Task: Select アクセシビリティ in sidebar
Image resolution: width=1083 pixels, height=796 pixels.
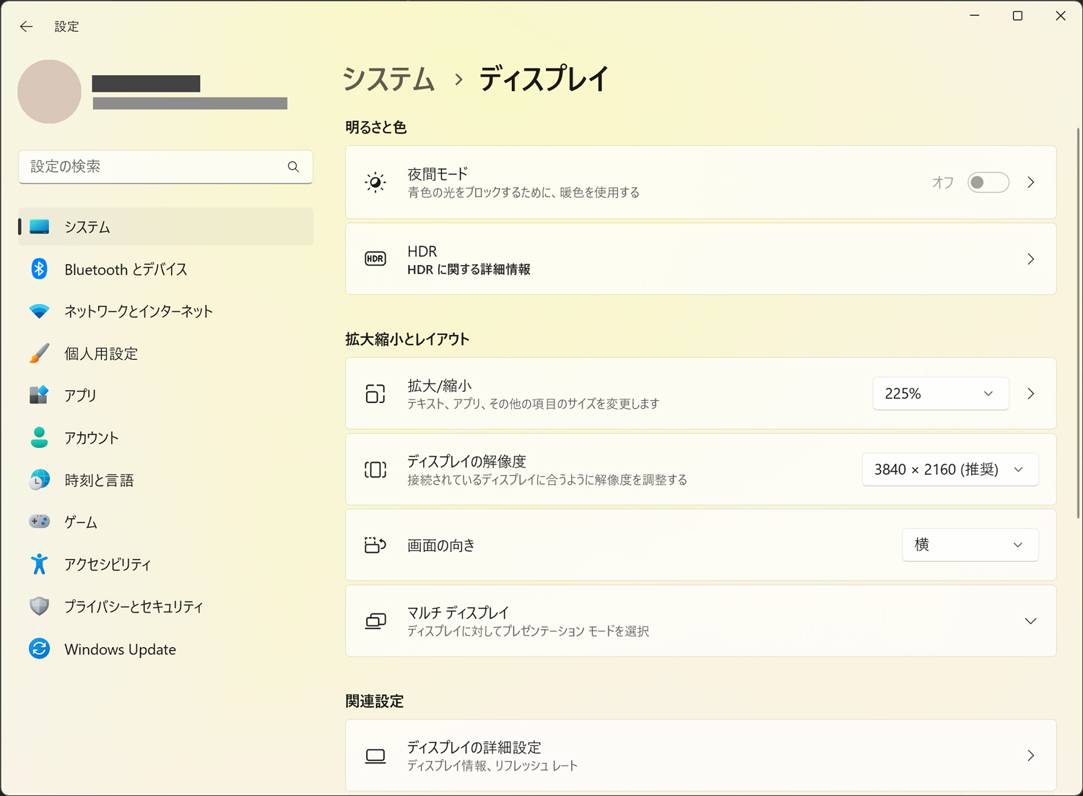Action: [165, 564]
